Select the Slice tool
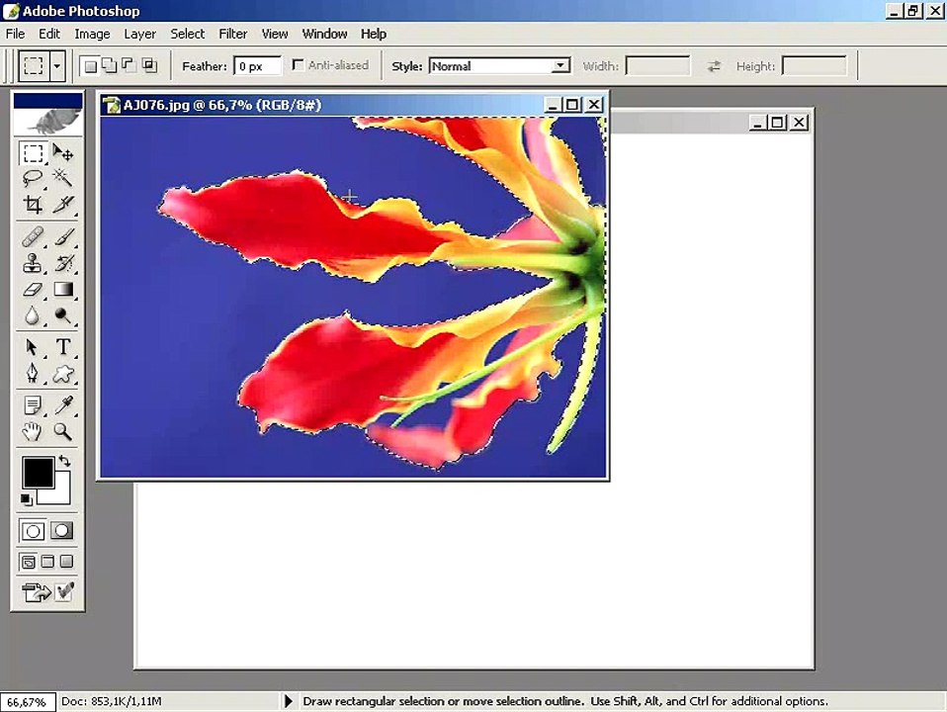947x712 pixels. (63, 205)
